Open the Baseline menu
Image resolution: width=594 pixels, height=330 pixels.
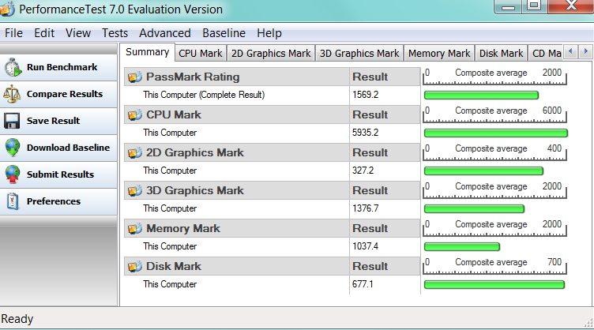point(224,33)
